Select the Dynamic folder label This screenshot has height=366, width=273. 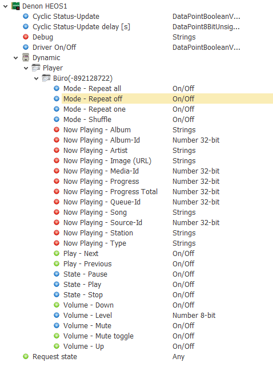tap(46, 58)
